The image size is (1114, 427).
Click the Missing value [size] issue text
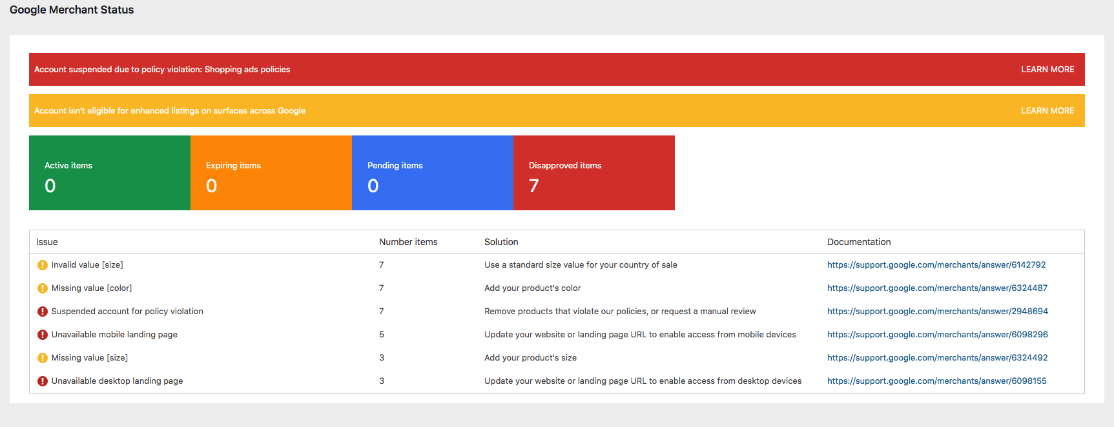(x=90, y=358)
